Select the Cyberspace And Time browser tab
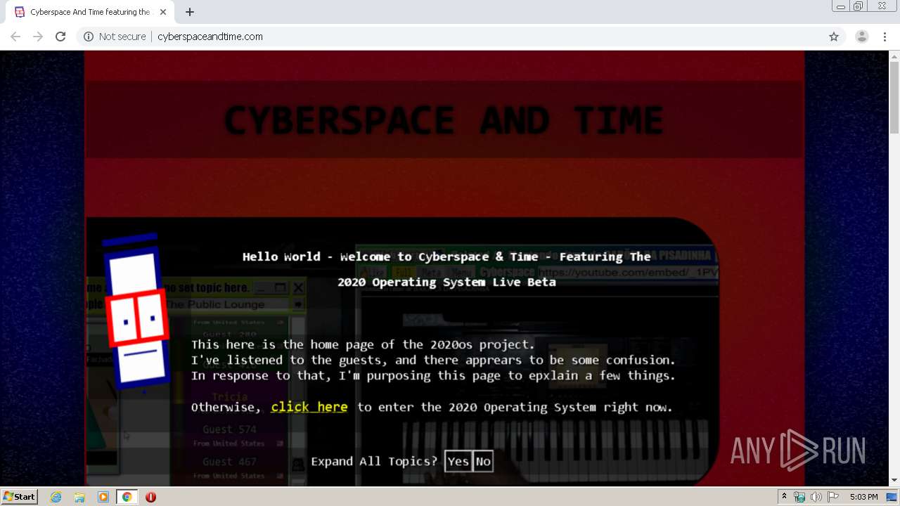The image size is (900, 506). point(89,12)
